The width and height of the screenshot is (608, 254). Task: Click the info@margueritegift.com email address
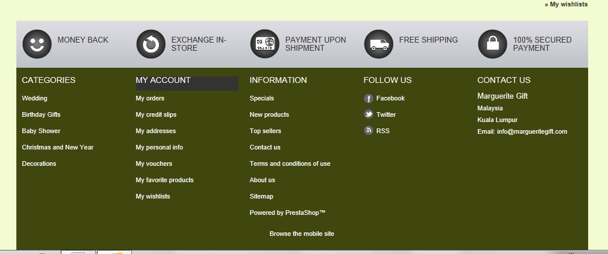point(532,131)
